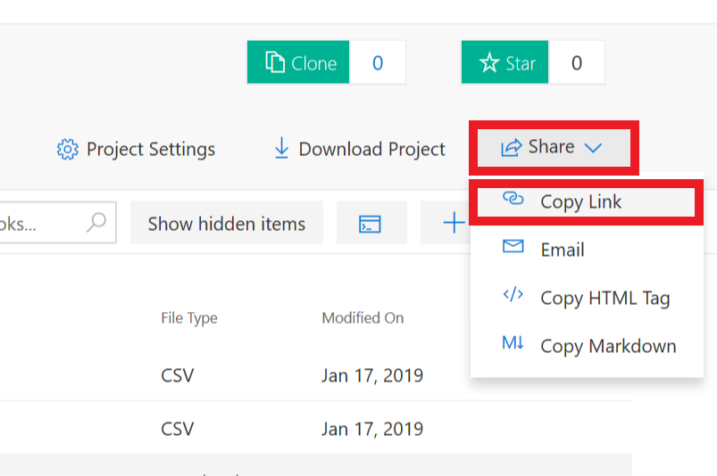Focus the notebooks search field

[57, 222]
